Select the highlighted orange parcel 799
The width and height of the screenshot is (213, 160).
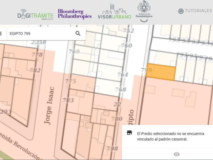(x=161, y=72)
